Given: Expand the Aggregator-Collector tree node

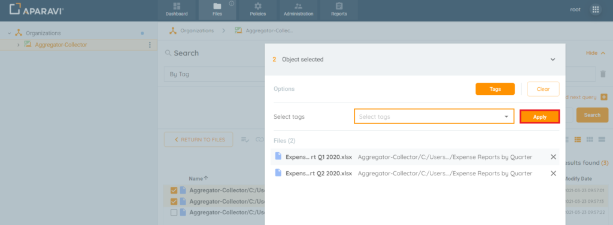Looking at the screenshot, I should [x=19, y=45].
